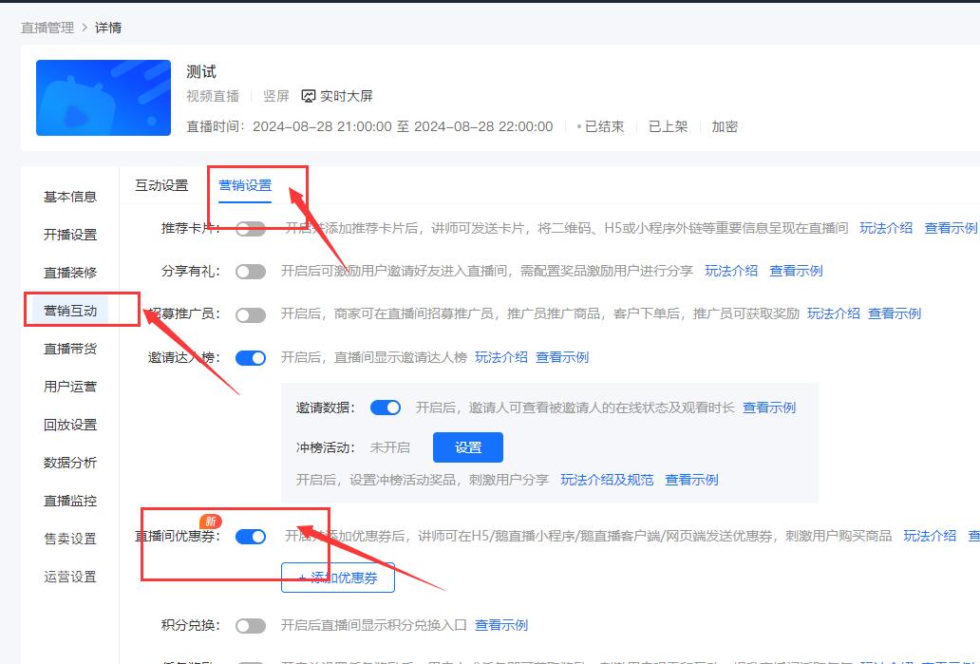The width and height of the screenshot is (980, 664).
Task: Disable the 直播间优惠券 toggle
Action: coord(251,537)
